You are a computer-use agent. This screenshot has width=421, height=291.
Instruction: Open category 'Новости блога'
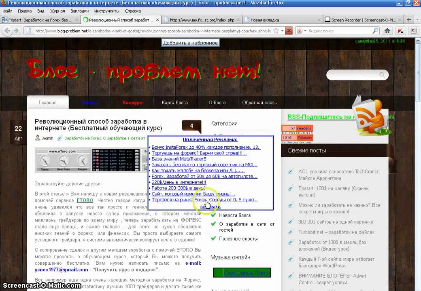235,215
